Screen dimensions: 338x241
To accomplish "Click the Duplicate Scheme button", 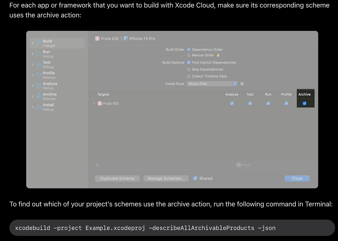I will 117,178.
